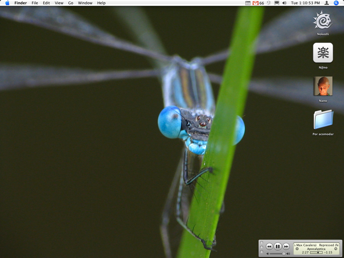Image resolution: width=344 pixels, height=258 pixels.
Task: Click the iTunes mini player resize grip
Action: point(341,255)
